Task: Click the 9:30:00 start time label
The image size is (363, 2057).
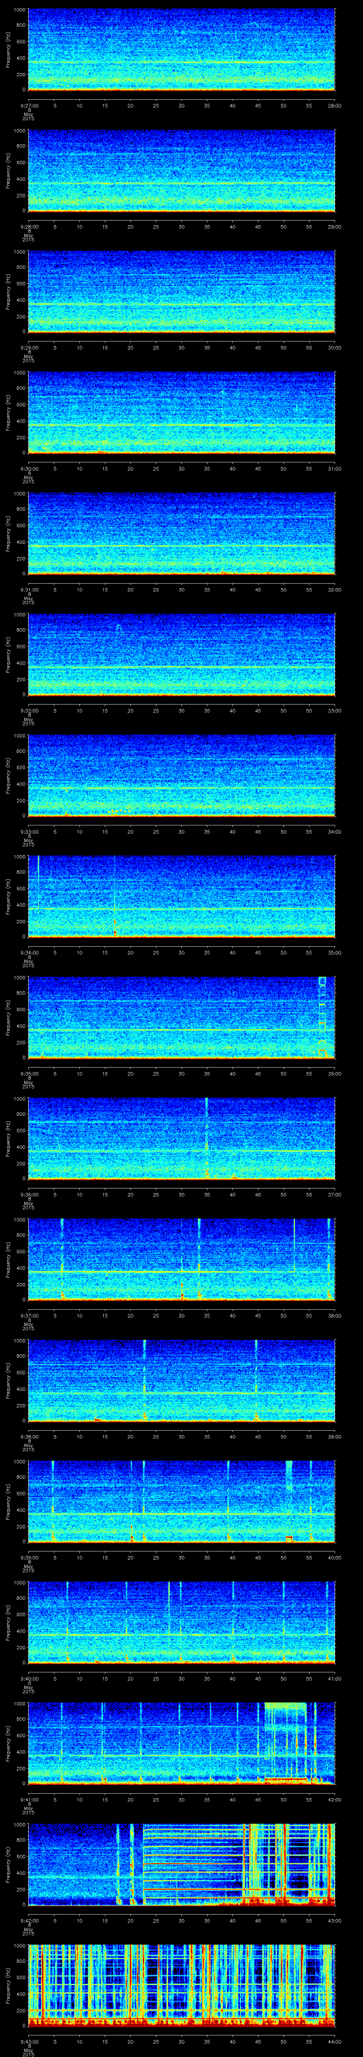Action: tap(29, 469)
